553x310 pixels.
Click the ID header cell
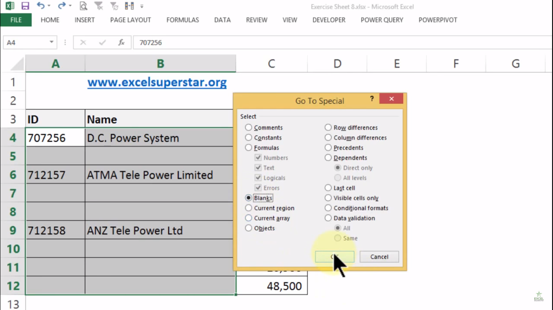click(55, 119)
